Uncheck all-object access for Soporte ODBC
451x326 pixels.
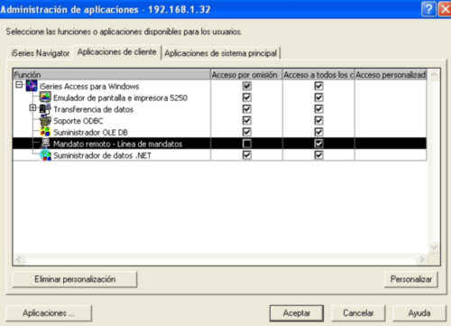tap(318, 120)
